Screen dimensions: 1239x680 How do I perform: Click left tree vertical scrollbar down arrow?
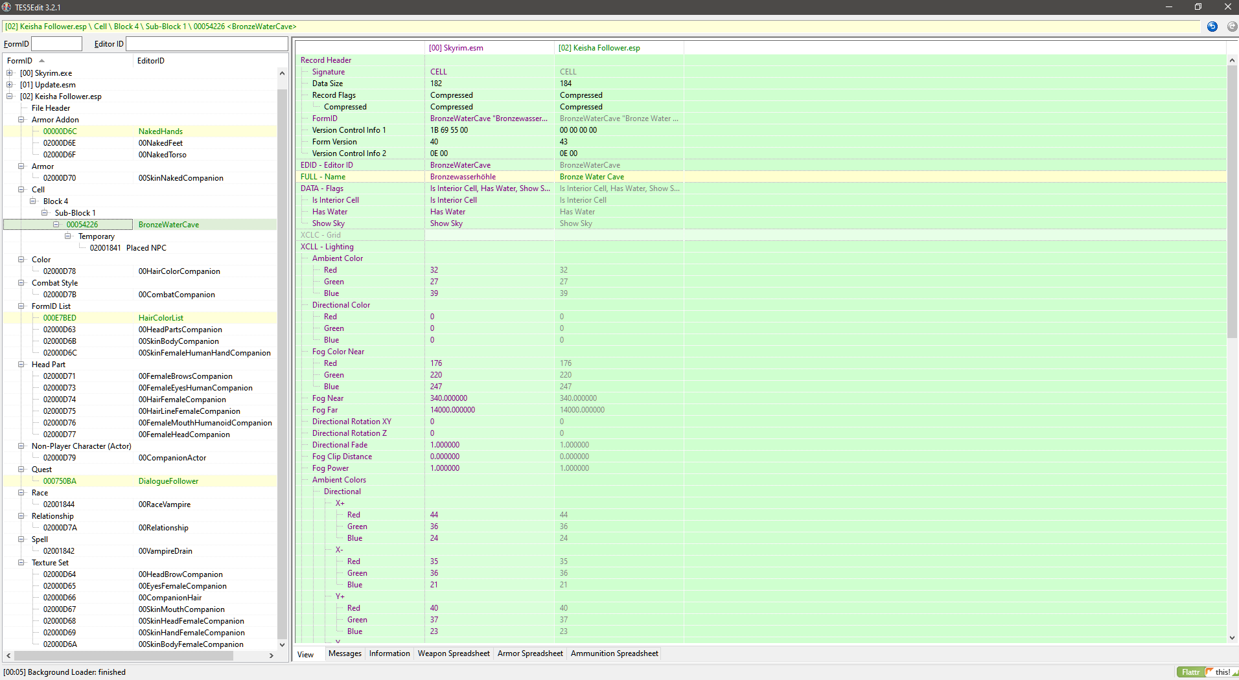282,644
